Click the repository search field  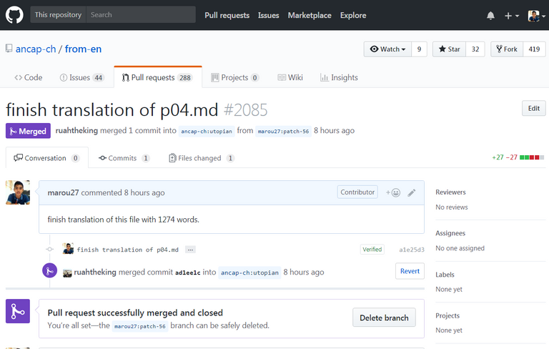[x=141, y=15]
